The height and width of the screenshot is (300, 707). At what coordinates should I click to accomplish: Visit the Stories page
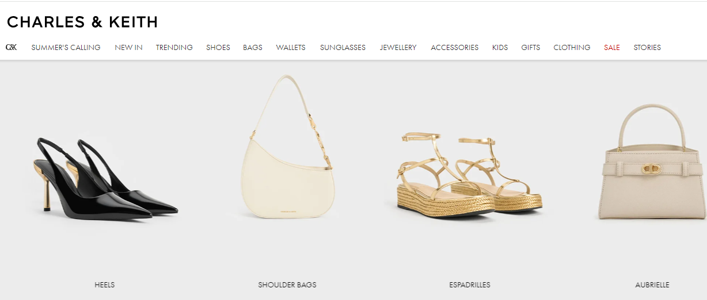[x=647, y=47]
